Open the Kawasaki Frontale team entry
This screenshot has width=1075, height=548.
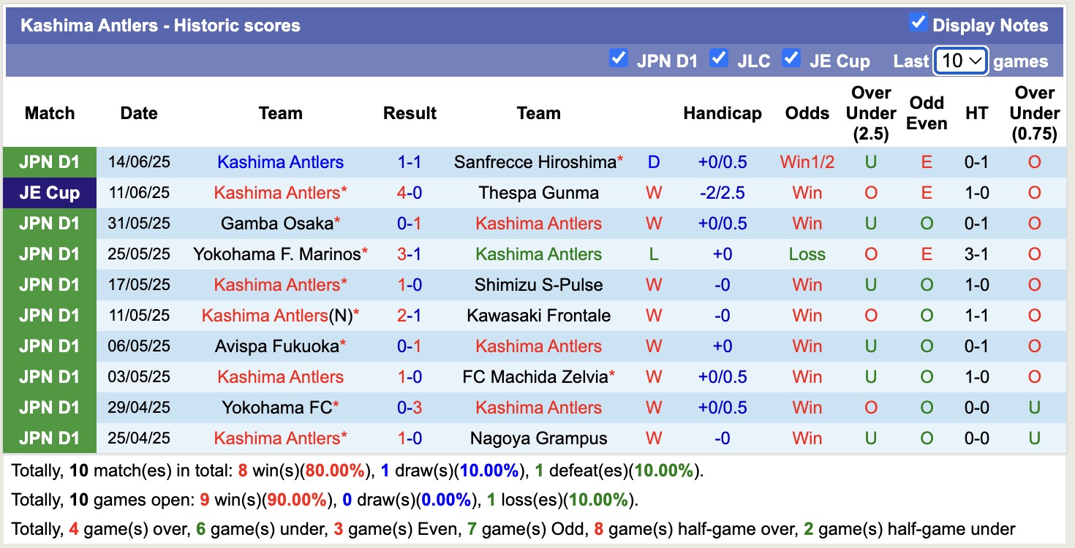(x=538, y=316)
